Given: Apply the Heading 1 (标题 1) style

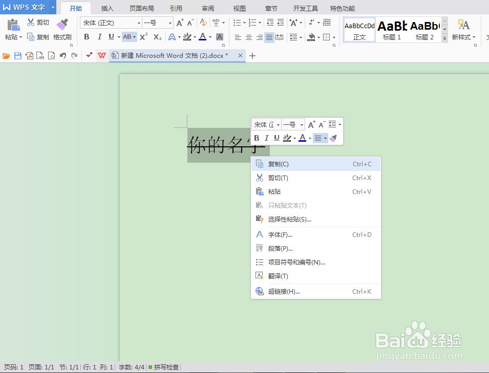Looking at the screenshot, I should (x=392, y=30).
